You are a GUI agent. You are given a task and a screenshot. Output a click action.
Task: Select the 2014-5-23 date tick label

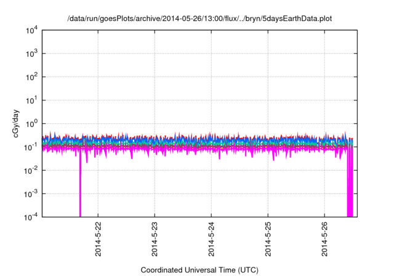pos(155,239)
